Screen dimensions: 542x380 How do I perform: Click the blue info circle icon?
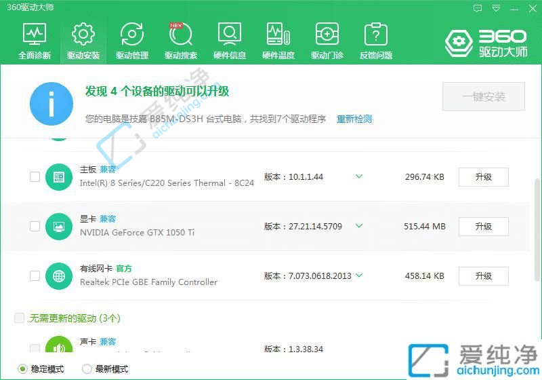[51, 103]
